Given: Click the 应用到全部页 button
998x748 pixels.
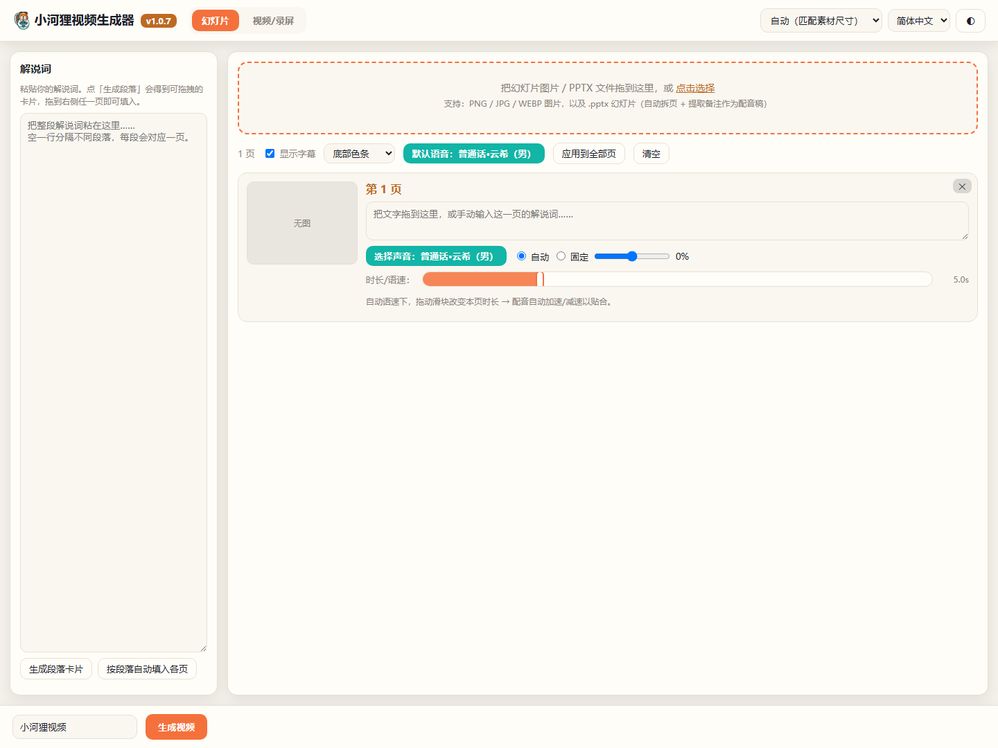Looking at the screenshot, I should [589, 154].
